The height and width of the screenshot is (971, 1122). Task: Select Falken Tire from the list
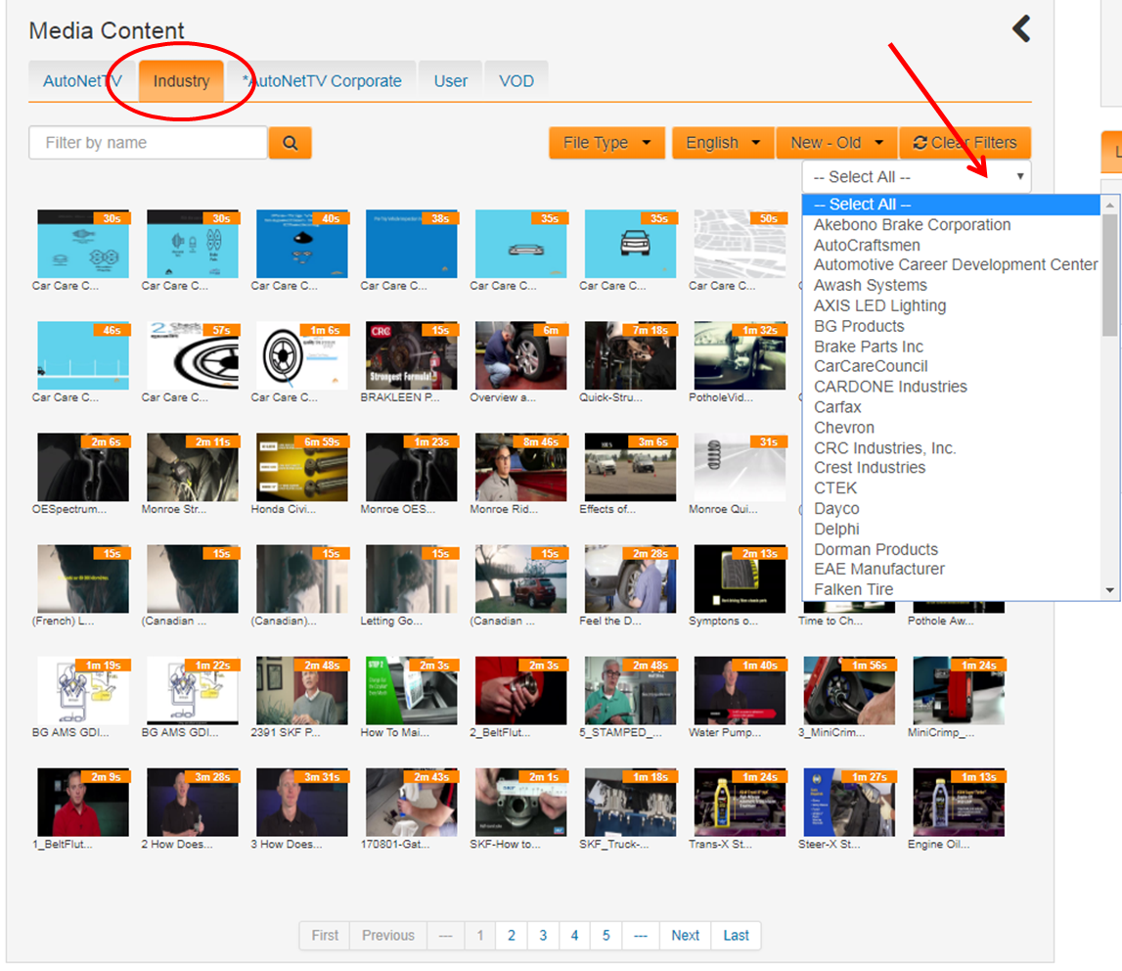(951, 589)
